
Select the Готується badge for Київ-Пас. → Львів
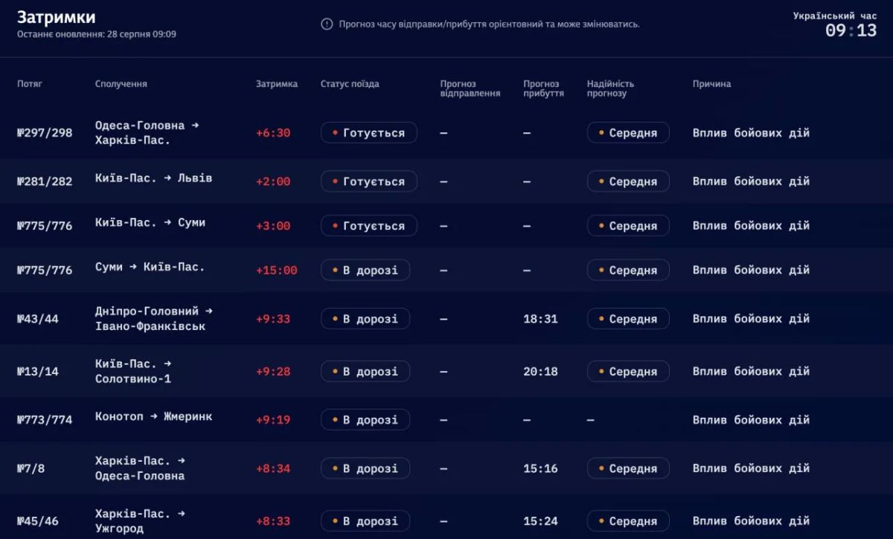[369, 181]
